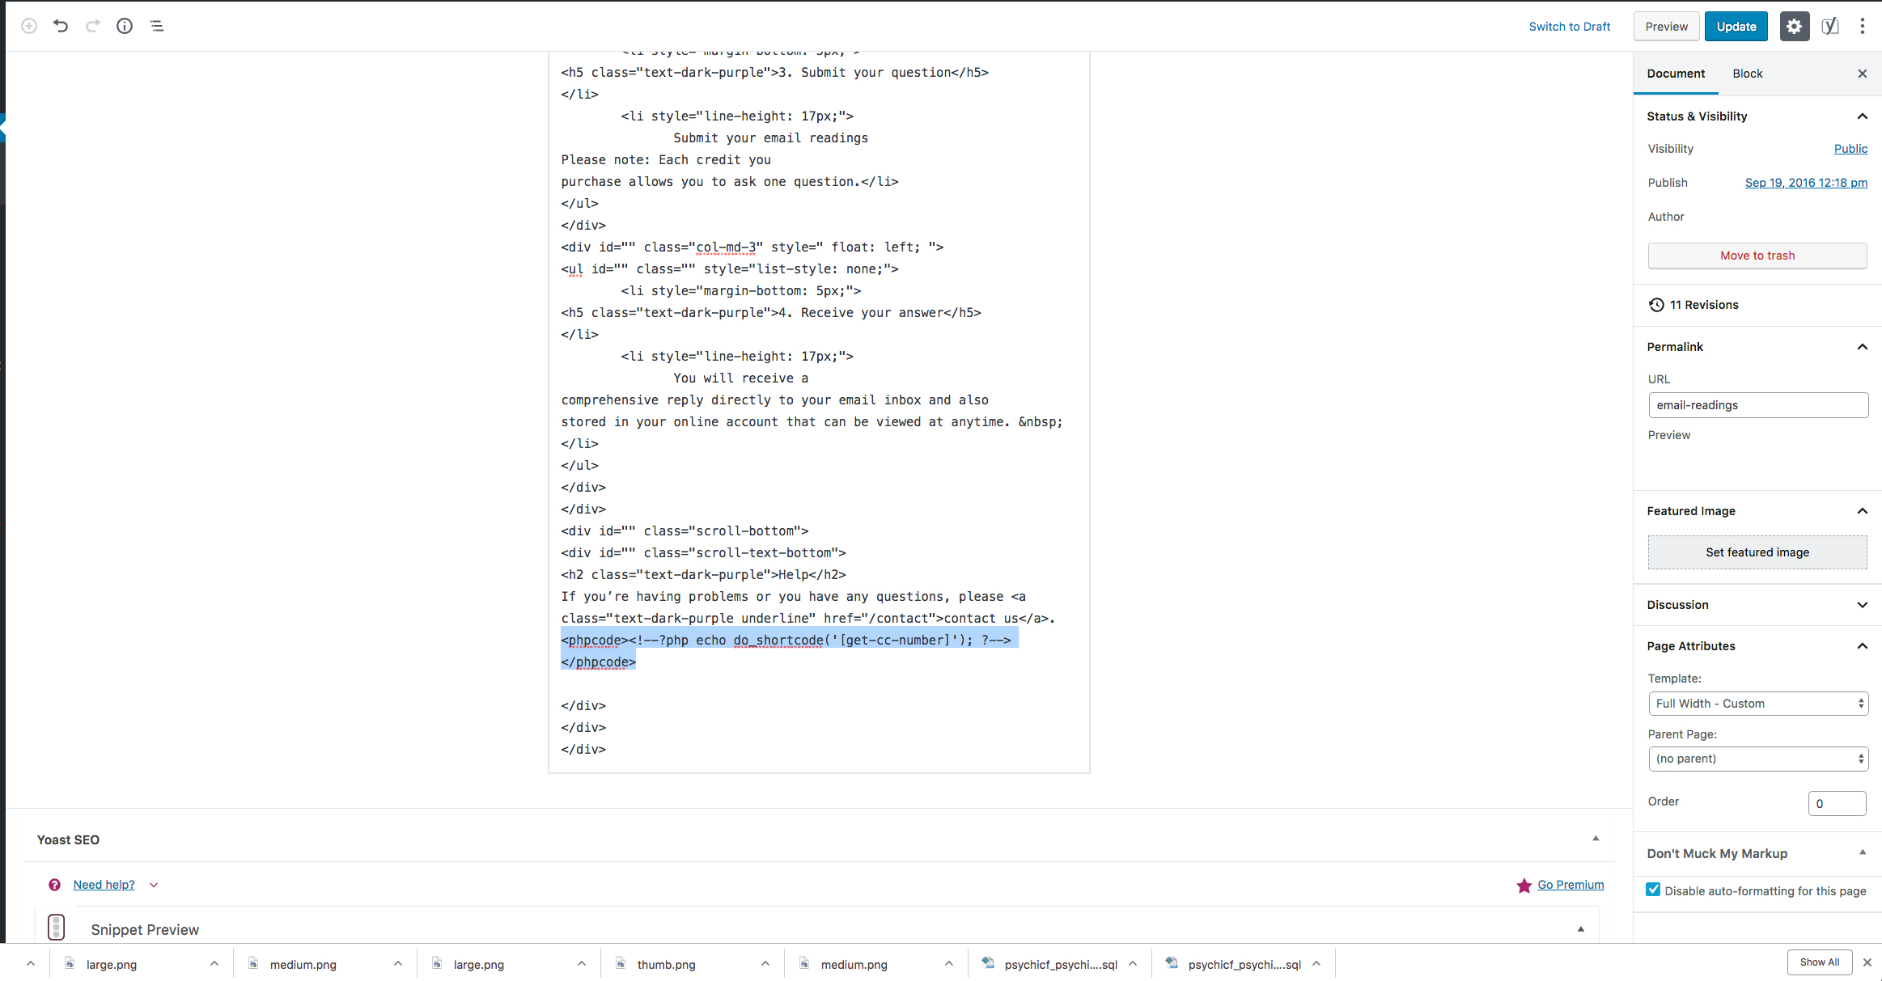Close the settings sidebar panel

point(1863,74)
